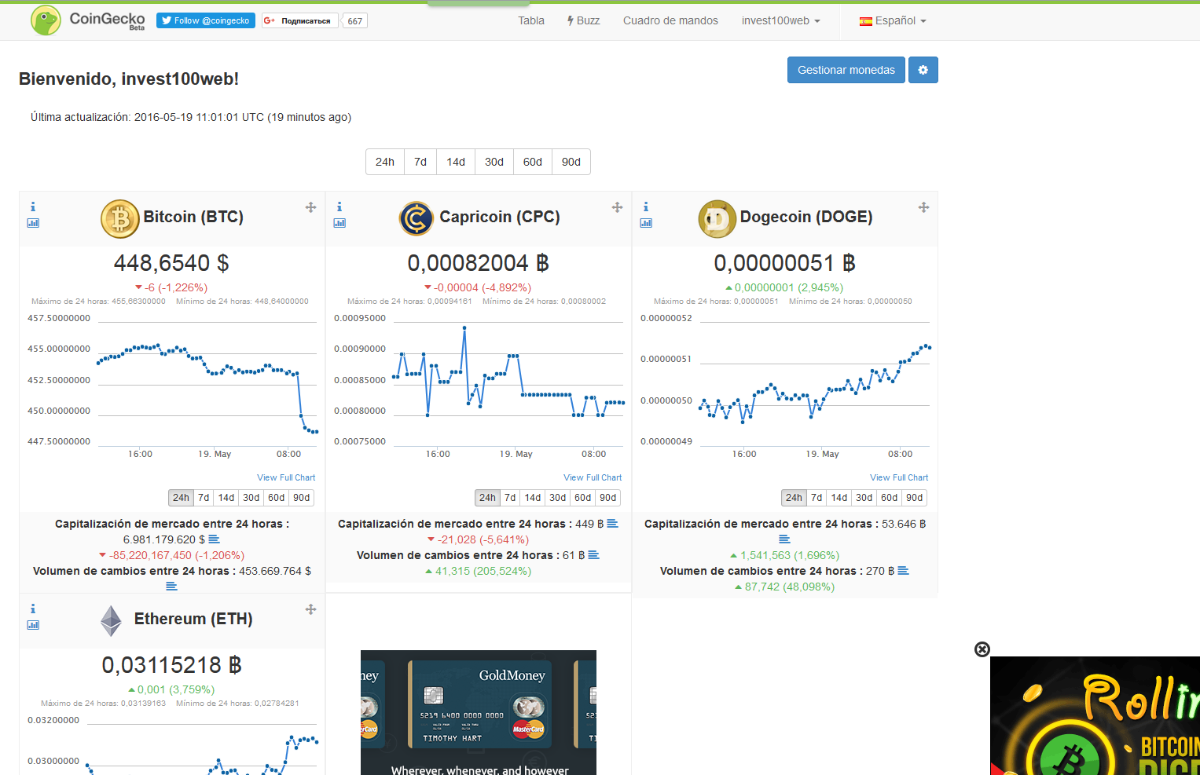Screen dimensions: 1200x775
Task: Click the Dogecoin chart icon in its card header
Action: [646, 223]
